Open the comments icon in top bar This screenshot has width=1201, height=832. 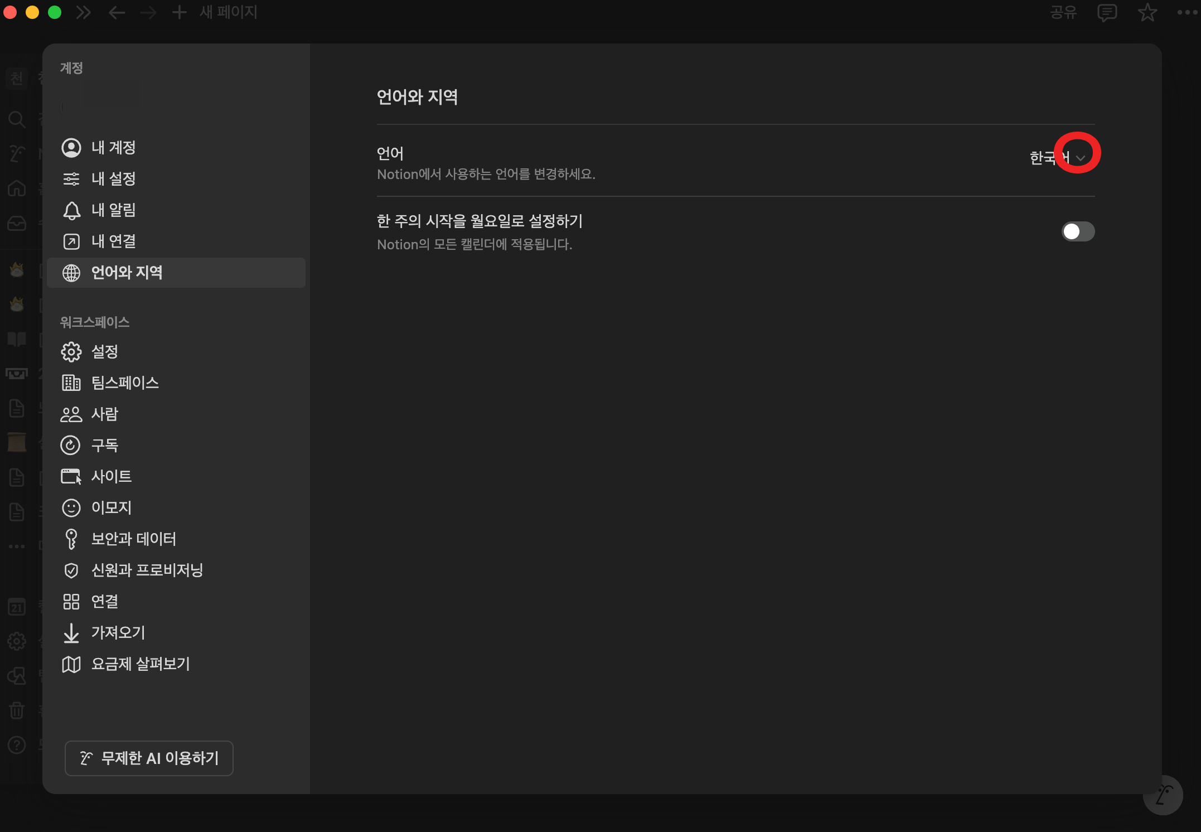(1107, 12)
